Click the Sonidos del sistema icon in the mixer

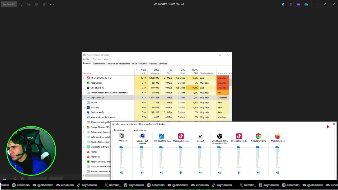coord(142,136)
